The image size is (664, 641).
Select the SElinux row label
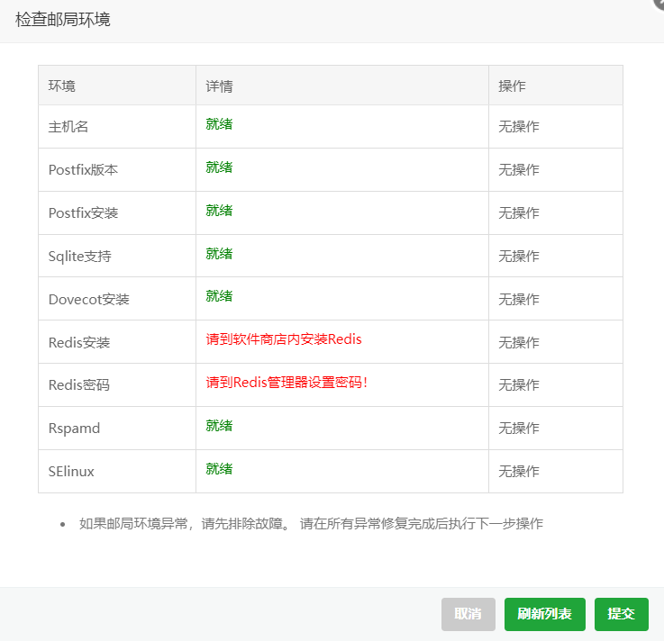(71, 472)
